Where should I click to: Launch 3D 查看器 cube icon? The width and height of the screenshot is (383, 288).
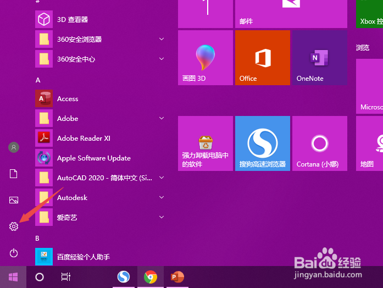coord(44,19)
